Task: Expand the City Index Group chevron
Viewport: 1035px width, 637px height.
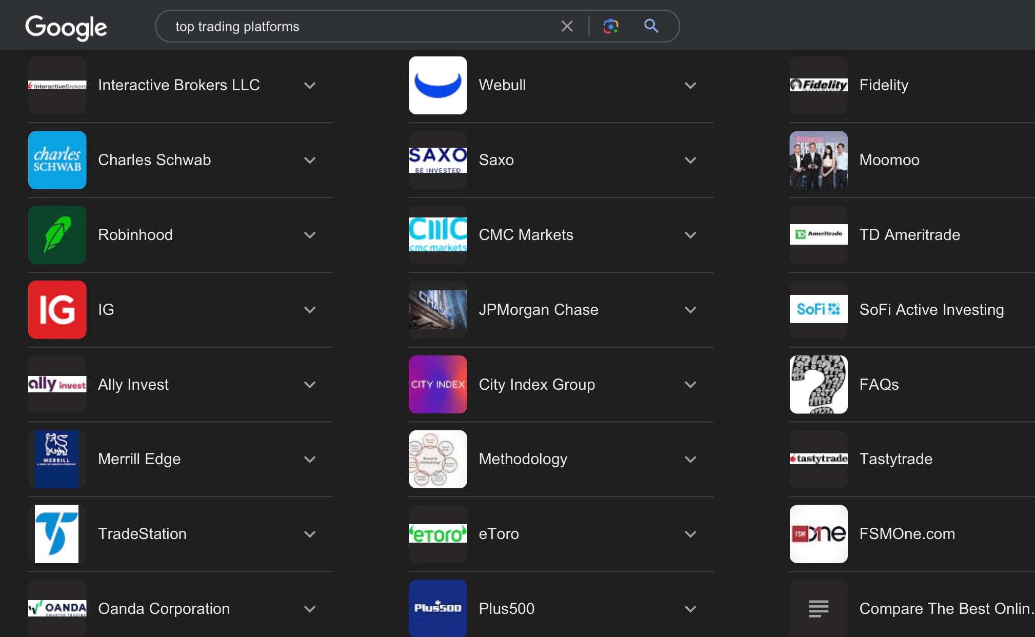Action: point(691,385)
